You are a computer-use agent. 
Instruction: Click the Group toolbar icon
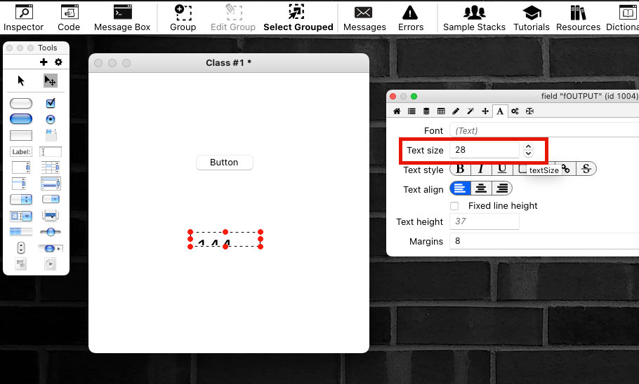click(x=183, y=18)
